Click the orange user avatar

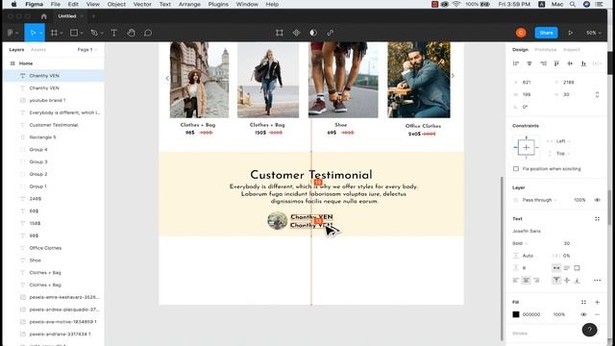(x=521, y=33)
